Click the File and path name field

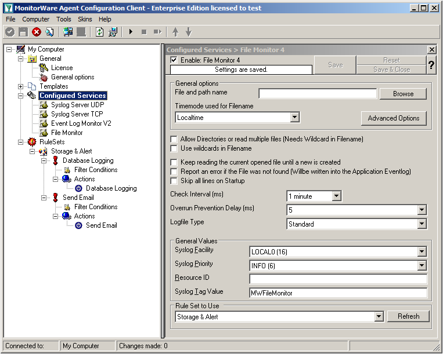(318, 94)
